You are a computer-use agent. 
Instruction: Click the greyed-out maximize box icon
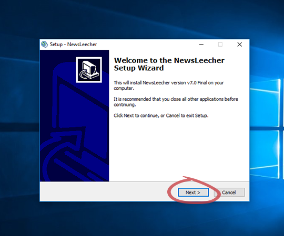(220, 45)
